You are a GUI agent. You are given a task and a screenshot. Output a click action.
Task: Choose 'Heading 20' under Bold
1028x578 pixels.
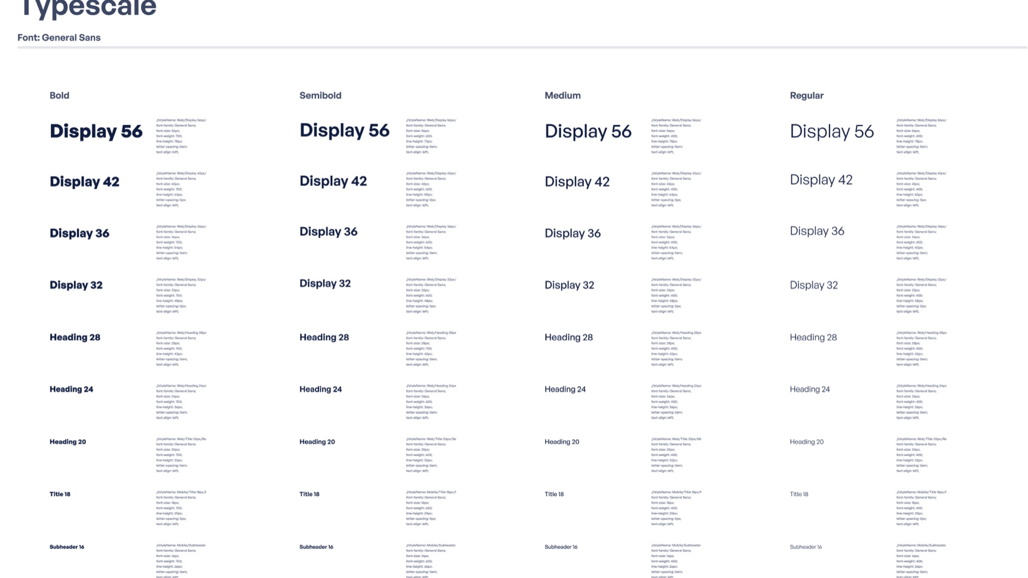click(68, 442)
